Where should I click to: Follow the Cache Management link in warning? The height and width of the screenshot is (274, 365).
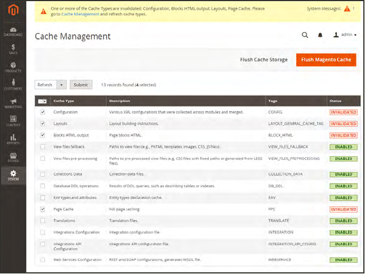point(79,14)
